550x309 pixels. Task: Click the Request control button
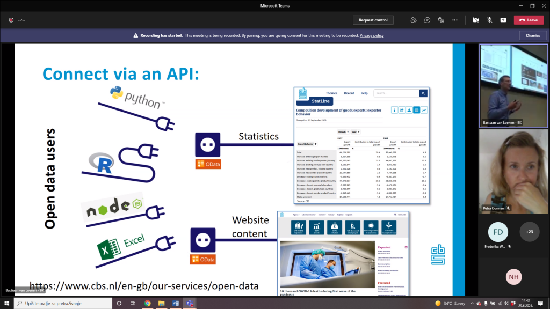click(373, 20)
